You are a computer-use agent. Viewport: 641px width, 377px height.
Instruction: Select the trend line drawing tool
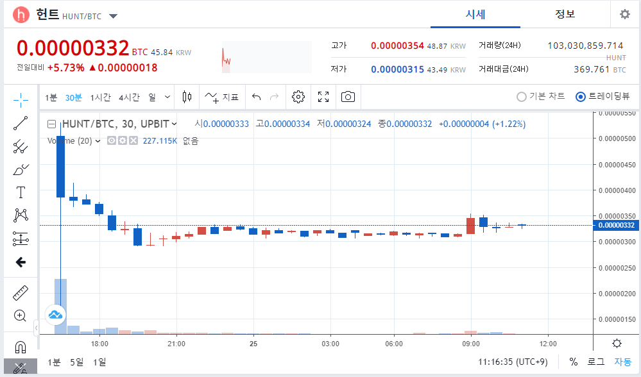coord(21,123)
